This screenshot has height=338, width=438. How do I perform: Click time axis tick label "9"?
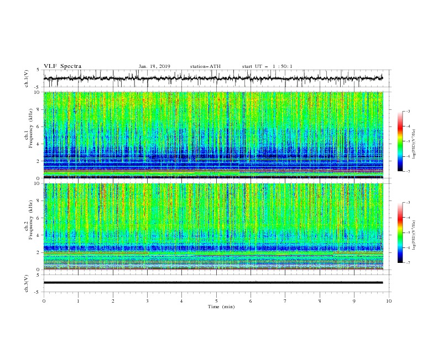point(354,301)
